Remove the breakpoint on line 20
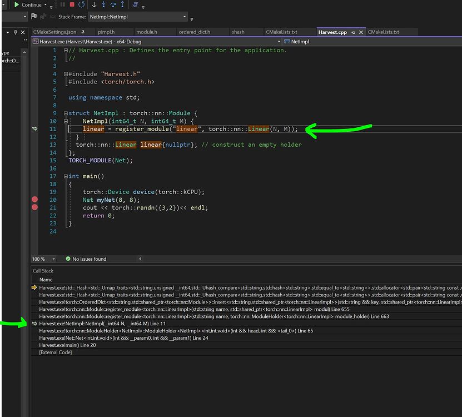The height and width of the screenshot is (417, 462). [x=34, y=199]
